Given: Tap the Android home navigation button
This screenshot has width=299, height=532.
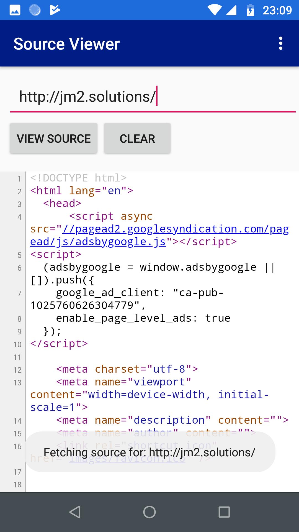Looking at the screenshot, I should tap(149, 512).
